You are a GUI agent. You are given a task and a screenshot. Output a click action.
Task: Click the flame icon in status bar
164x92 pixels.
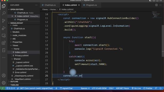(56, 88)
